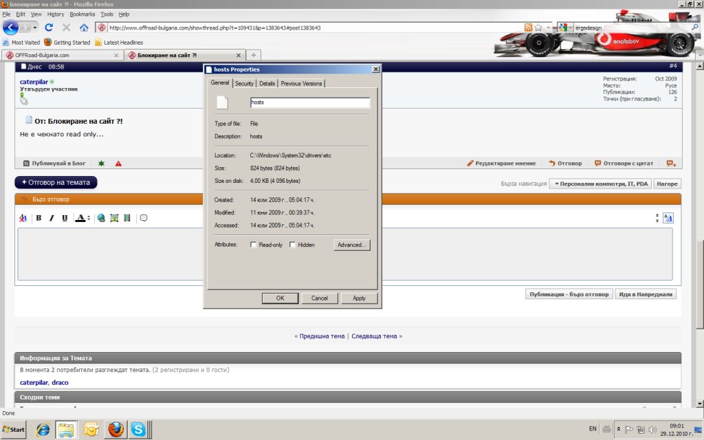Enable the Read-only attribute checkbox
Viewport: 704px width, 440px height.
[254, 245]
